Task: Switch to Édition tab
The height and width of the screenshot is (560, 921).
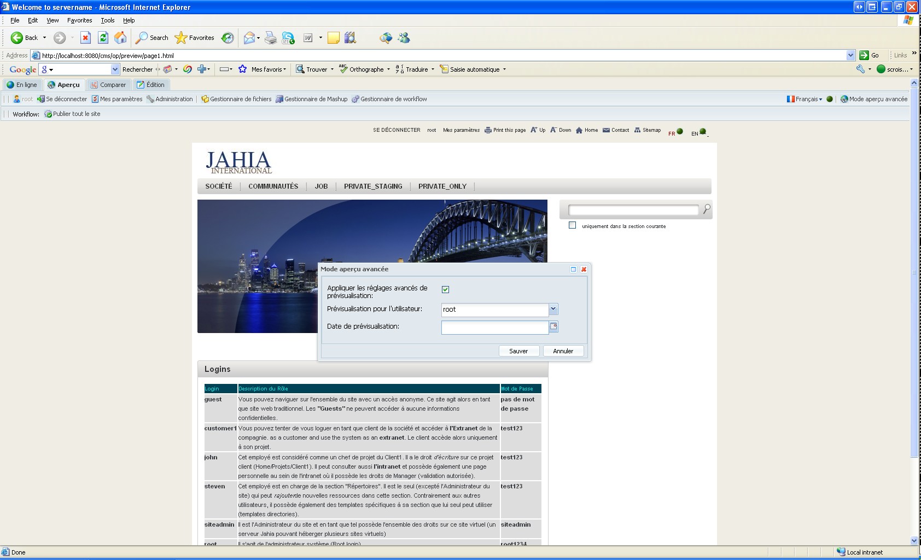Action: tap(151, 85)
